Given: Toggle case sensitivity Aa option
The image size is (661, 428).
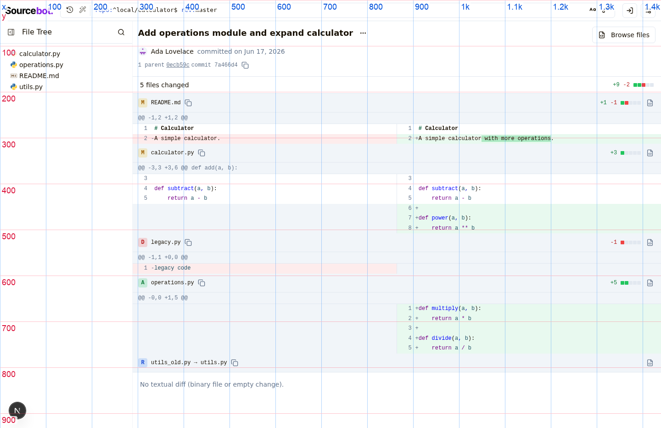Looking at the screenshot, I should tap(593, 10).
